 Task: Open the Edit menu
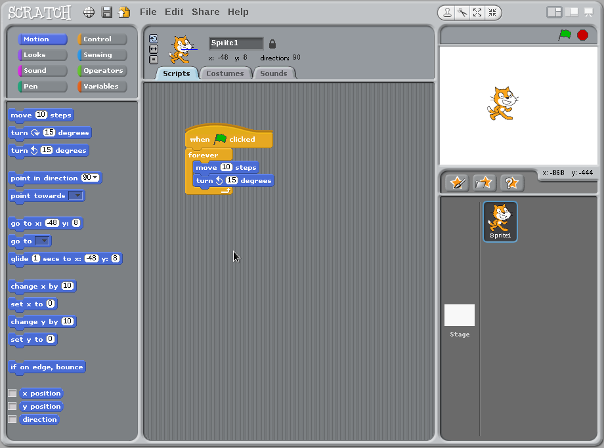(174, 12)
